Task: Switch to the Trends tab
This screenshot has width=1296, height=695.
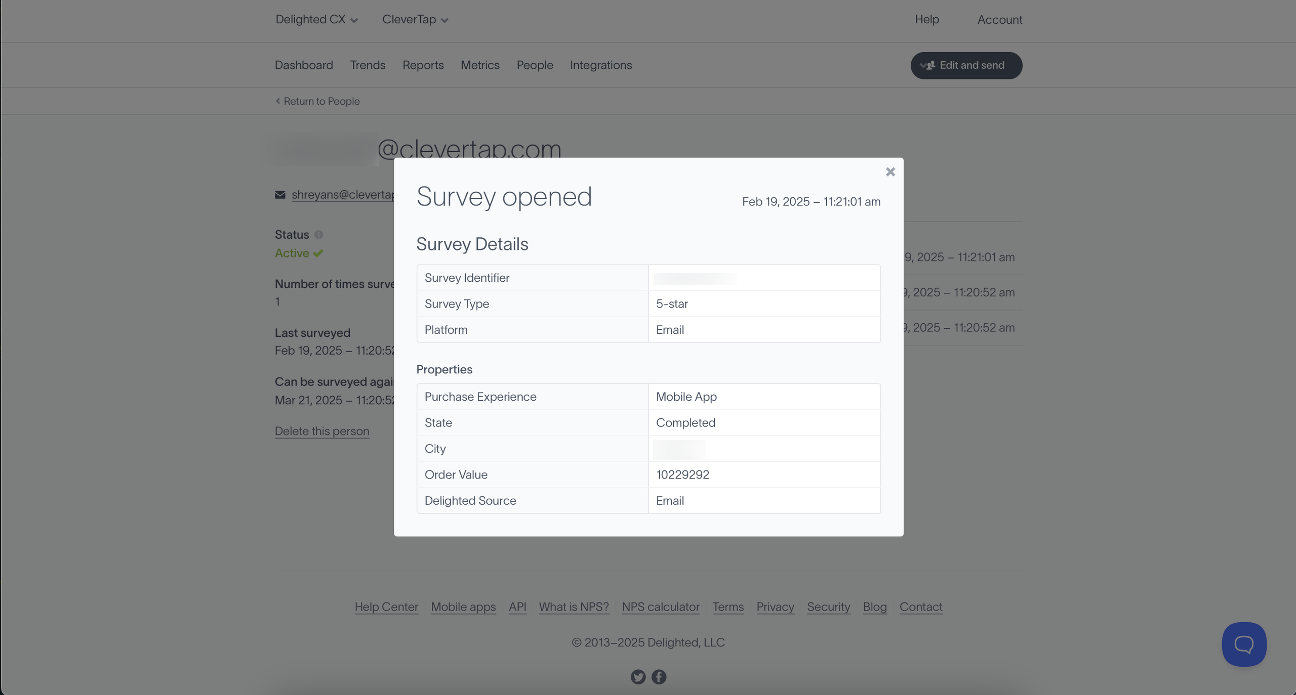Action: pyautogui.click(x=368, y=65)
